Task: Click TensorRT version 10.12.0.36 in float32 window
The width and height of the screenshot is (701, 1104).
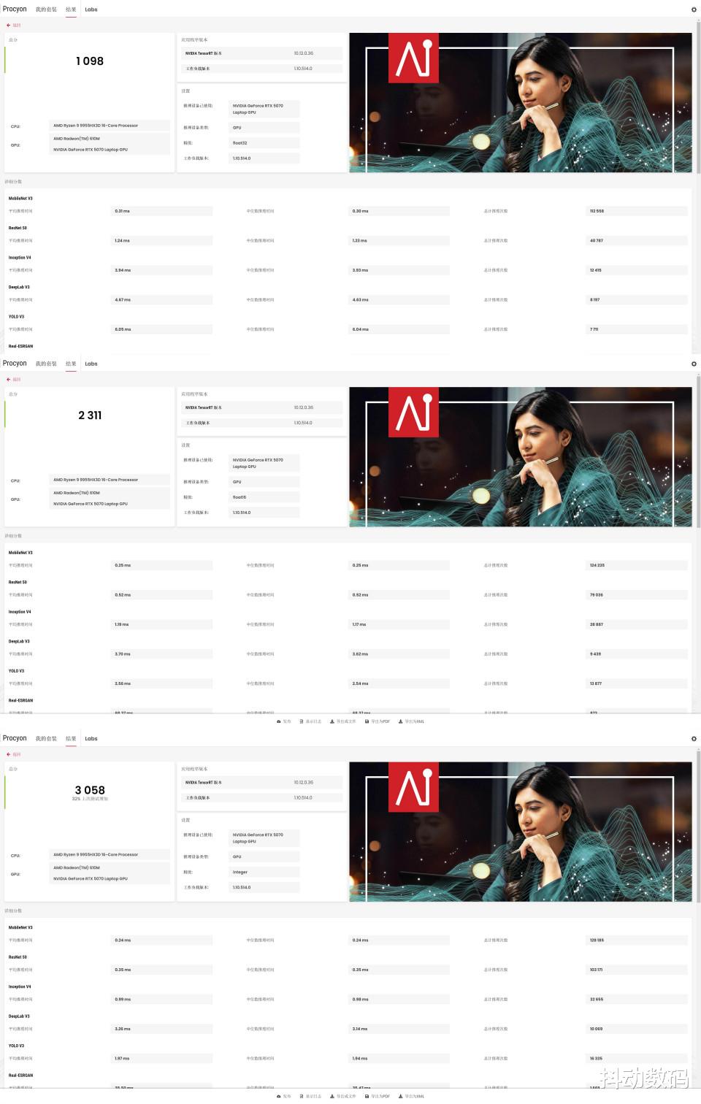Action: click(x=304, y=53)
